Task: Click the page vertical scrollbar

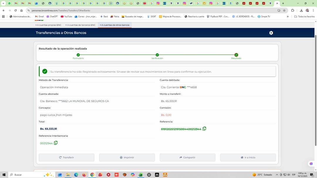Action: point(316,88)
